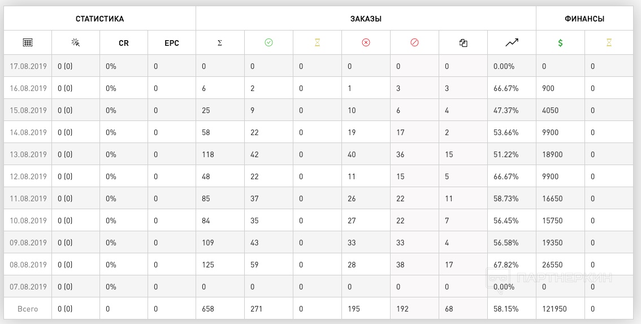Click the trending arrow approval rate icon

click(x=512, y=42)
